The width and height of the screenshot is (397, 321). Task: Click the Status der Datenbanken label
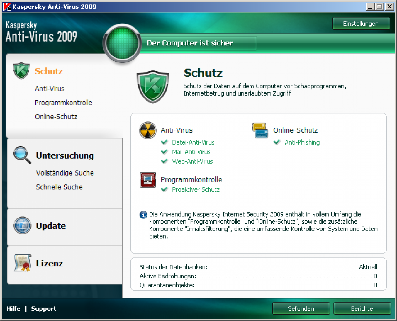click(173, 267)
